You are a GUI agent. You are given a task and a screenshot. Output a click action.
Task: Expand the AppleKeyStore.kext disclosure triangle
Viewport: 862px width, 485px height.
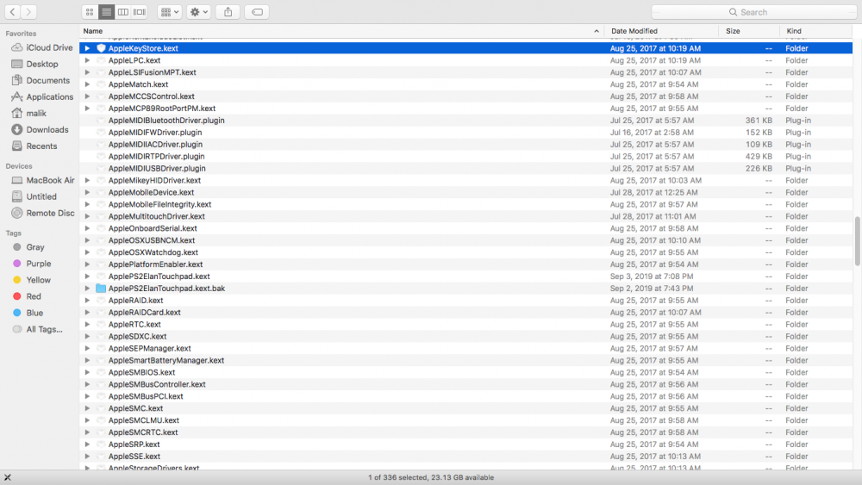point(87,49)
